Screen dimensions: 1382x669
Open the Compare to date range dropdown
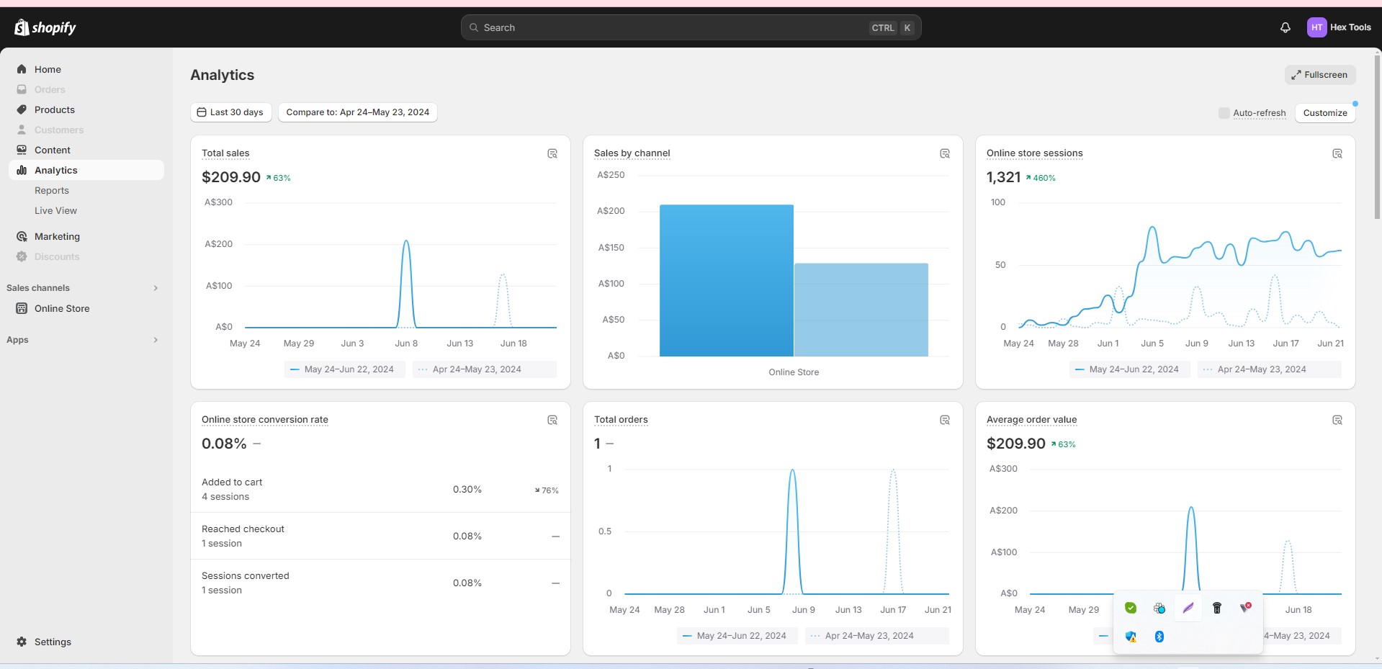coord(358,112)
